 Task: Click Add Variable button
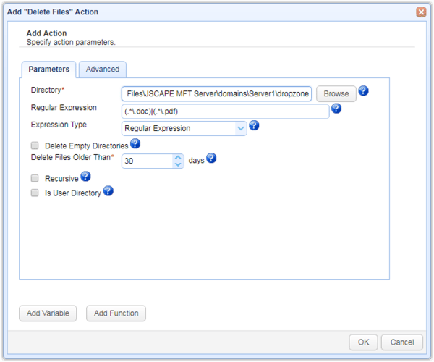(48, 313)
